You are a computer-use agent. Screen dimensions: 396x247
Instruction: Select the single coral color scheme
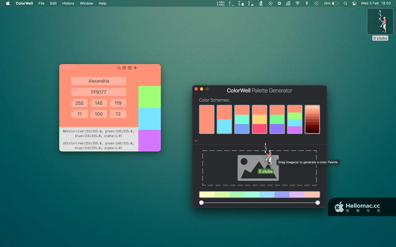tap(207, 119)
